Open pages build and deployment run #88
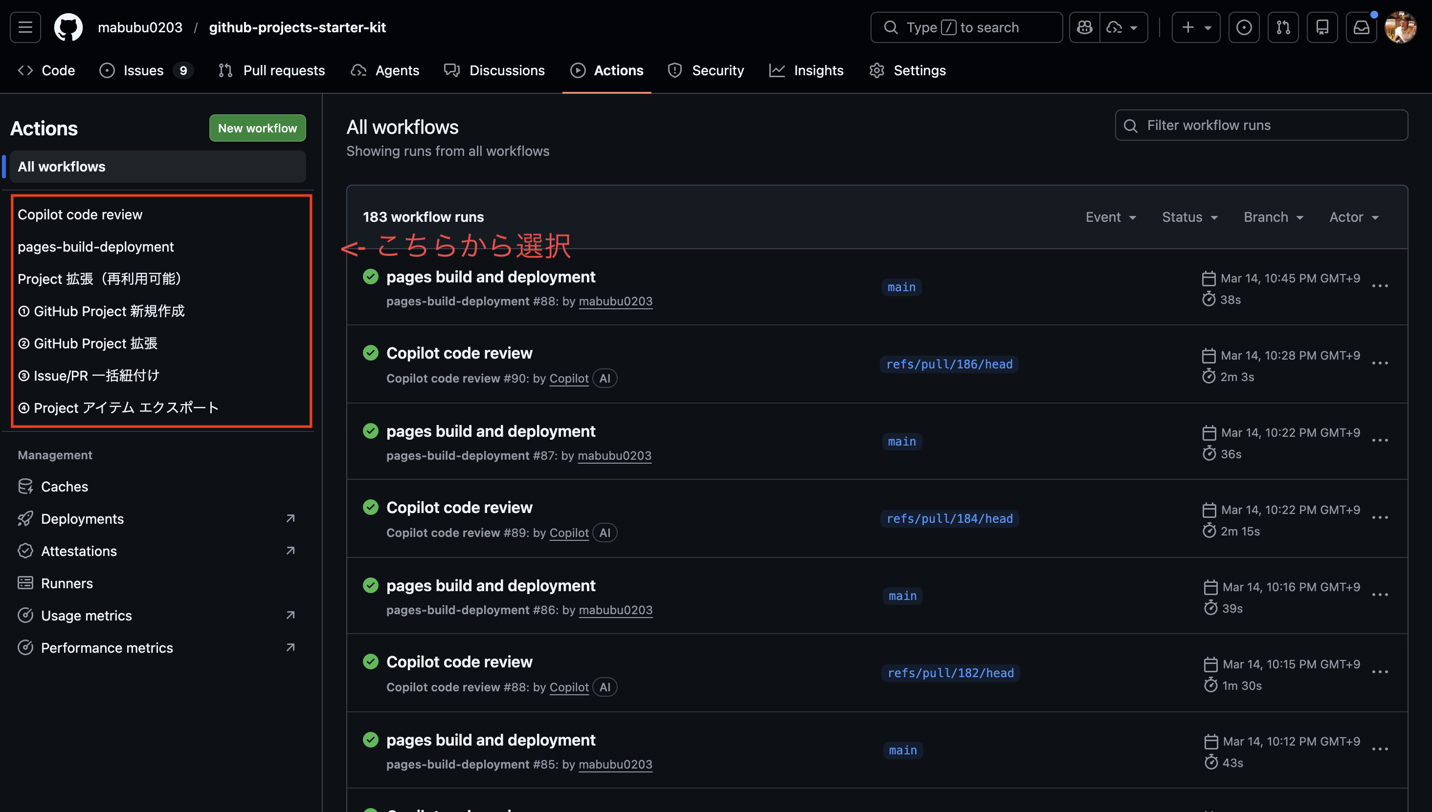This screenshot has height=812, width=1432. (x=491, y=277)
